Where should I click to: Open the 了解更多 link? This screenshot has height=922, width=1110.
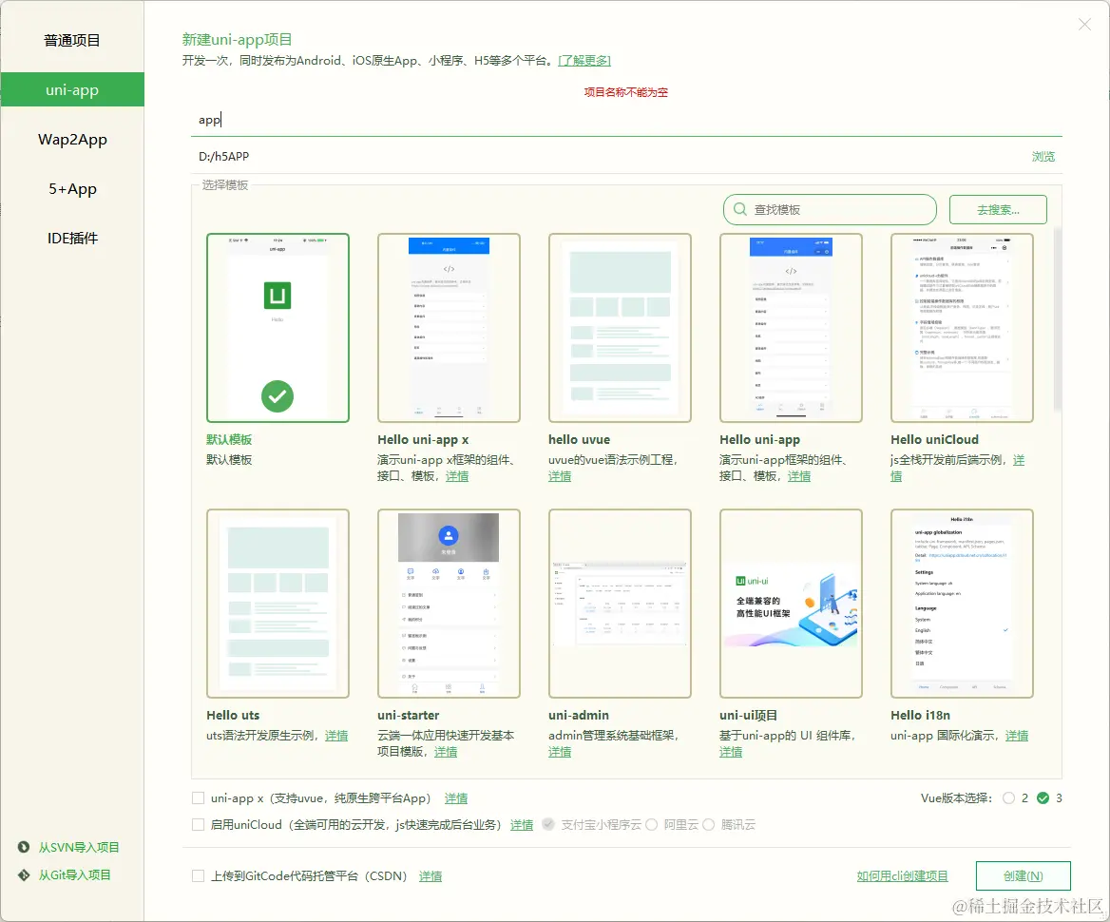[x=584, y=60]
